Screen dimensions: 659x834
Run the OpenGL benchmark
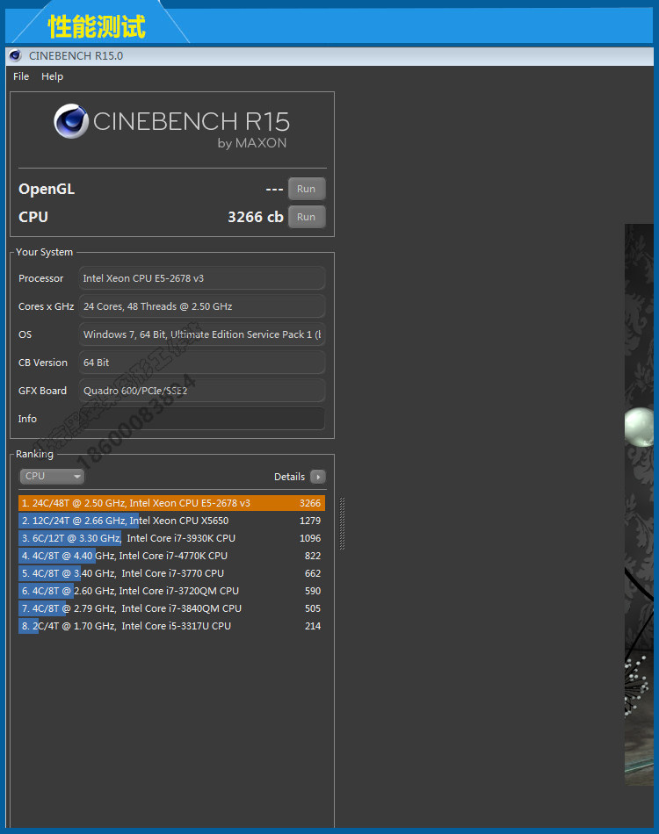coord(307,189)
